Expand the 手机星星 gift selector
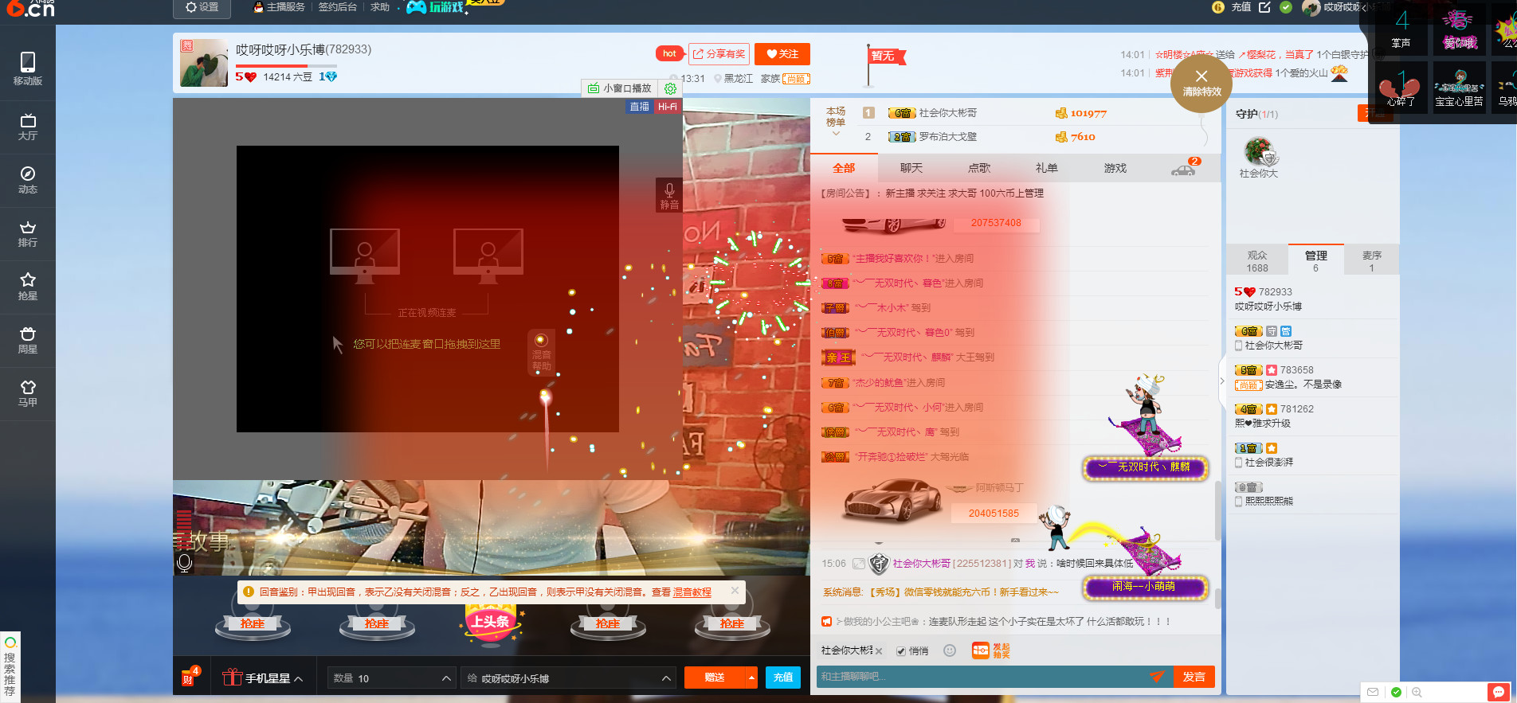1517x703 pixels. [x=263, y=678]
